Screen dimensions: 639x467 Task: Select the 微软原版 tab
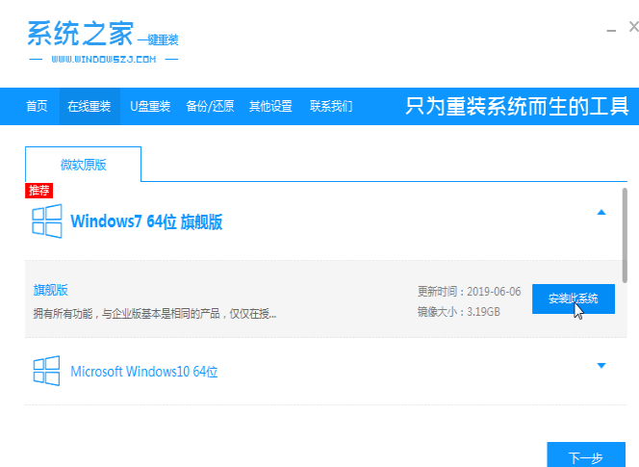tap(83, 165)
